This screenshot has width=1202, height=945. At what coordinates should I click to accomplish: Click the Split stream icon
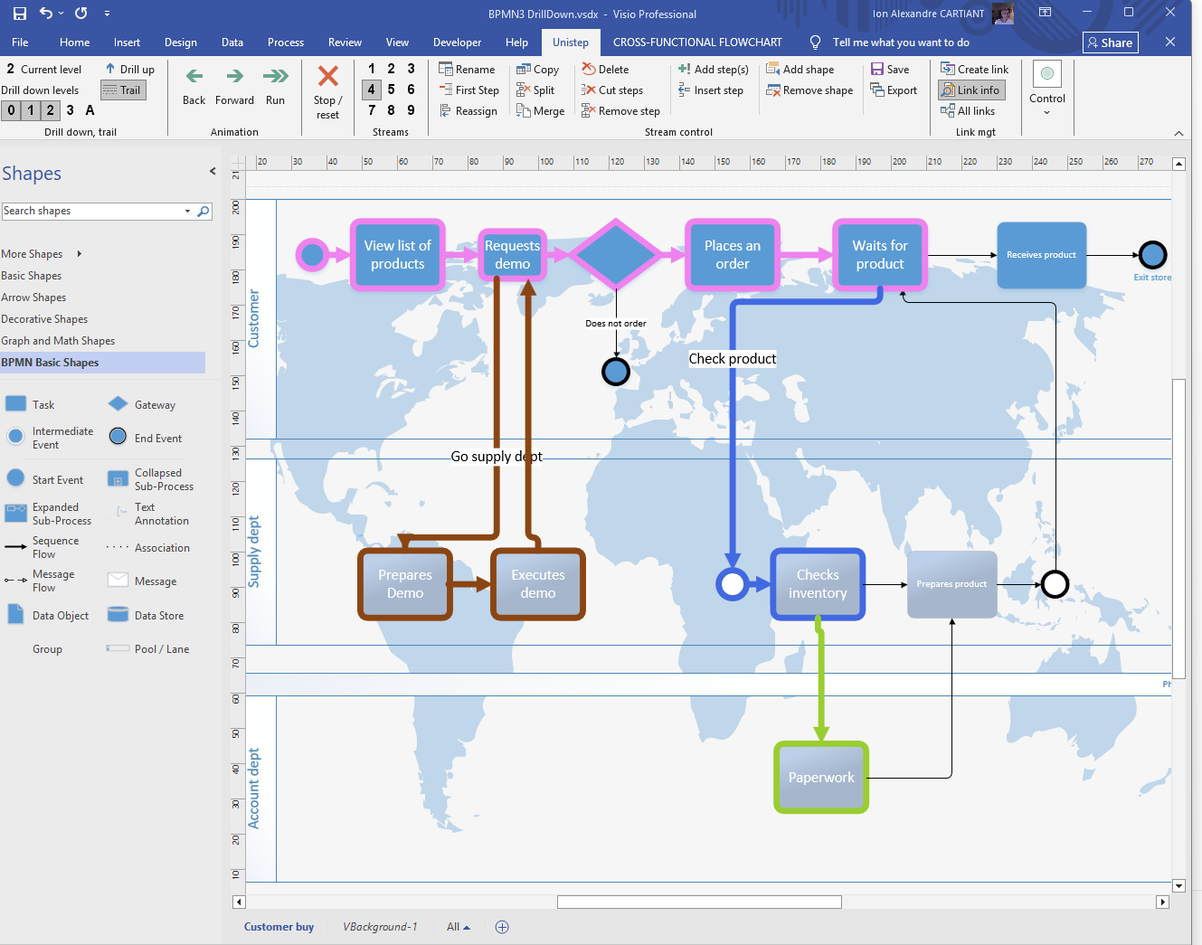(523, 90)
